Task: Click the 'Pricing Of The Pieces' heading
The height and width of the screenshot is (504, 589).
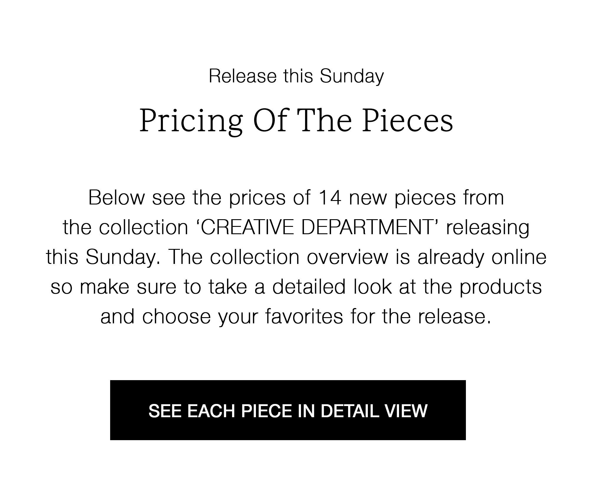Action: (x=296, y=121)
